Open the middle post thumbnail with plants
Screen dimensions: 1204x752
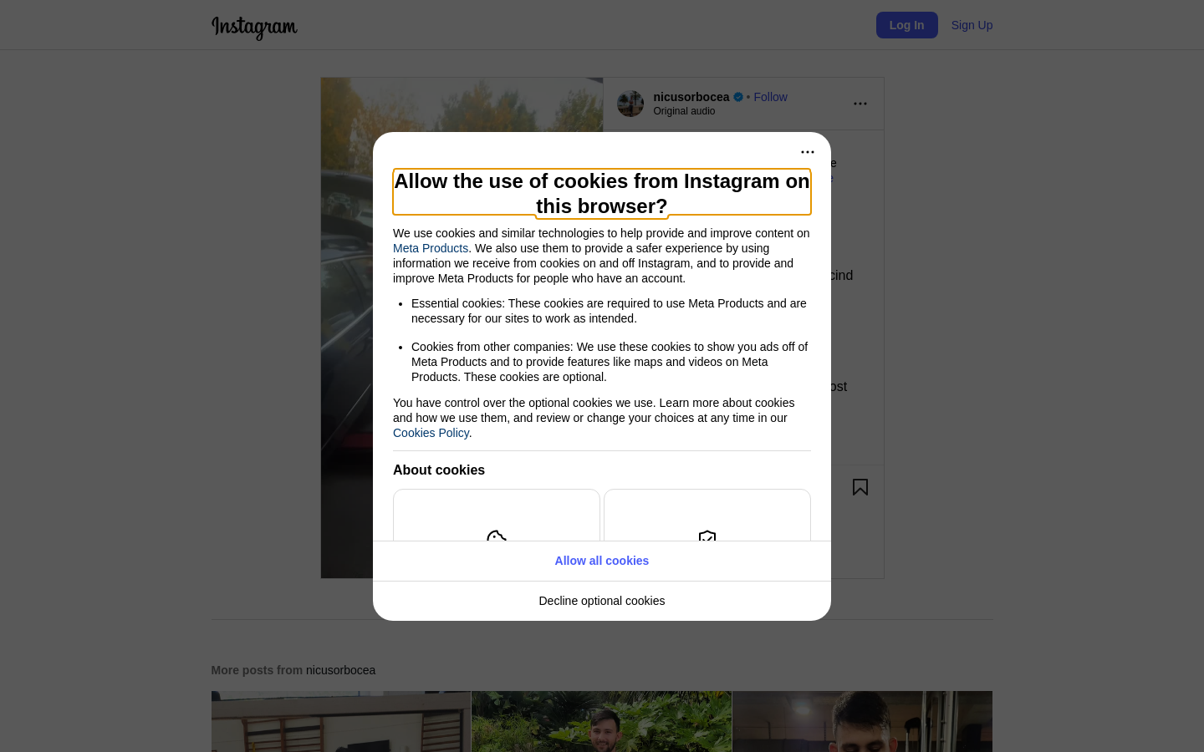(x=602, y=721)
